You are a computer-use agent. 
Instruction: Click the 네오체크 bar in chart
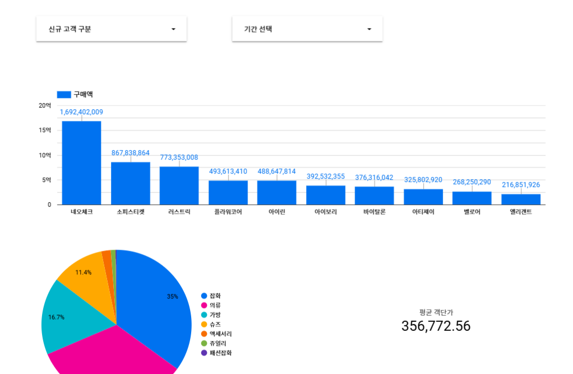[x=81, y=163]
